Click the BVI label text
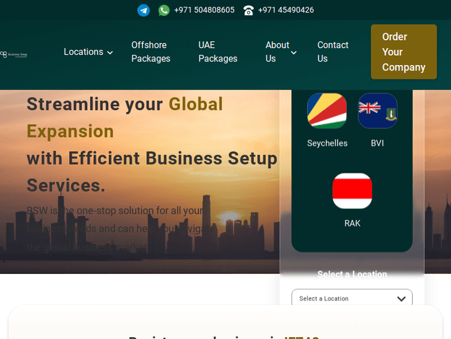The image size is (451, 339). coord(378,143)
